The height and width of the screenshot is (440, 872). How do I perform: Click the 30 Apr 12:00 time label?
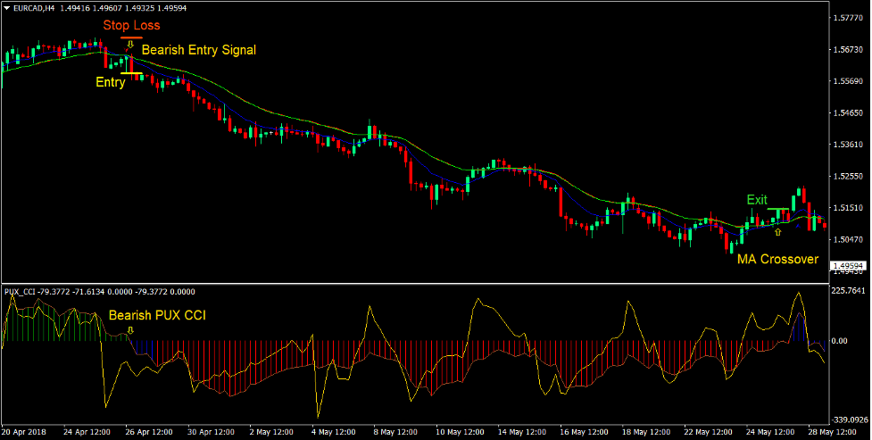click(x=212, y=432)
